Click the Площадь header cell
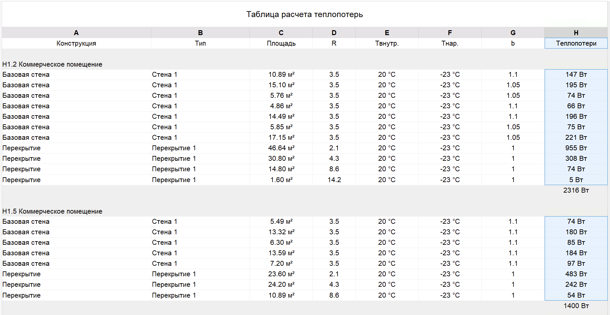Image resolution: width=610 pixels, height=315 pixels. pos(281,43)
